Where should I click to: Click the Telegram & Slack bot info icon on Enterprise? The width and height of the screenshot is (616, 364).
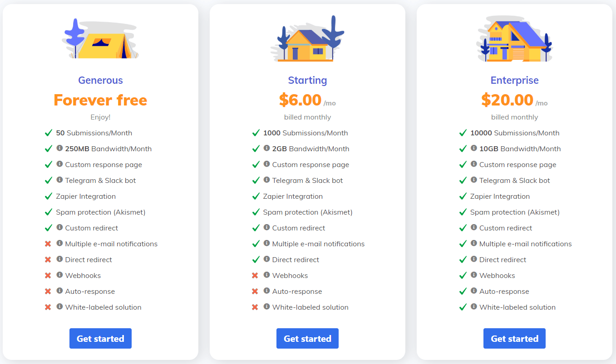pos(473,180)
